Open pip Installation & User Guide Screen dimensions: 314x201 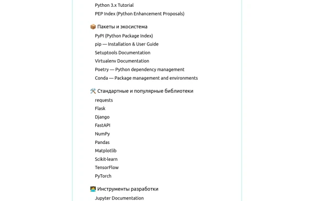tap(127, 44)
